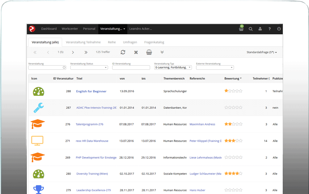Sort by von column header
309x194 pixels.
122,78
